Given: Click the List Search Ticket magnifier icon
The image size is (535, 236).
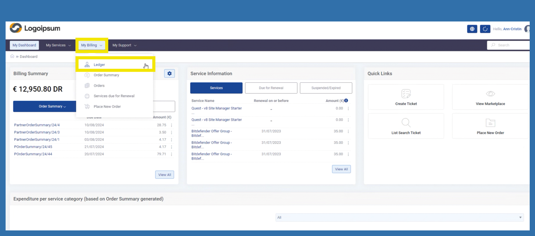Looking at the screenshot, I should coord(406,123).
